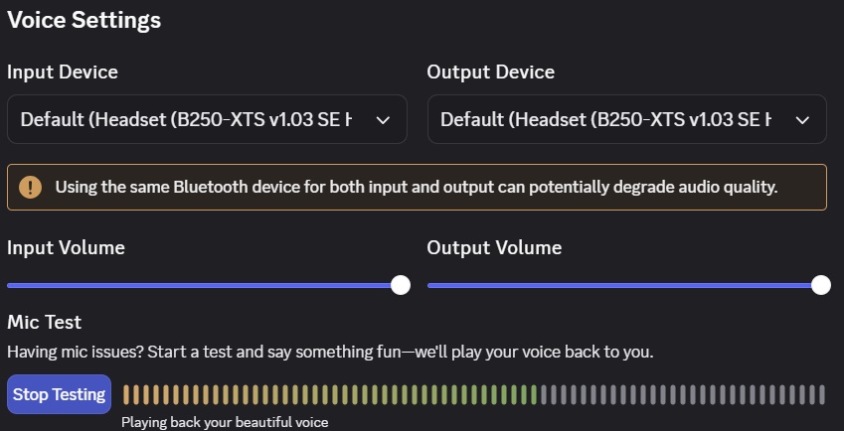Click the 'Playing back your beautiful voice' status text
Screen dimensions: 844x431
(x=225, y=422)
